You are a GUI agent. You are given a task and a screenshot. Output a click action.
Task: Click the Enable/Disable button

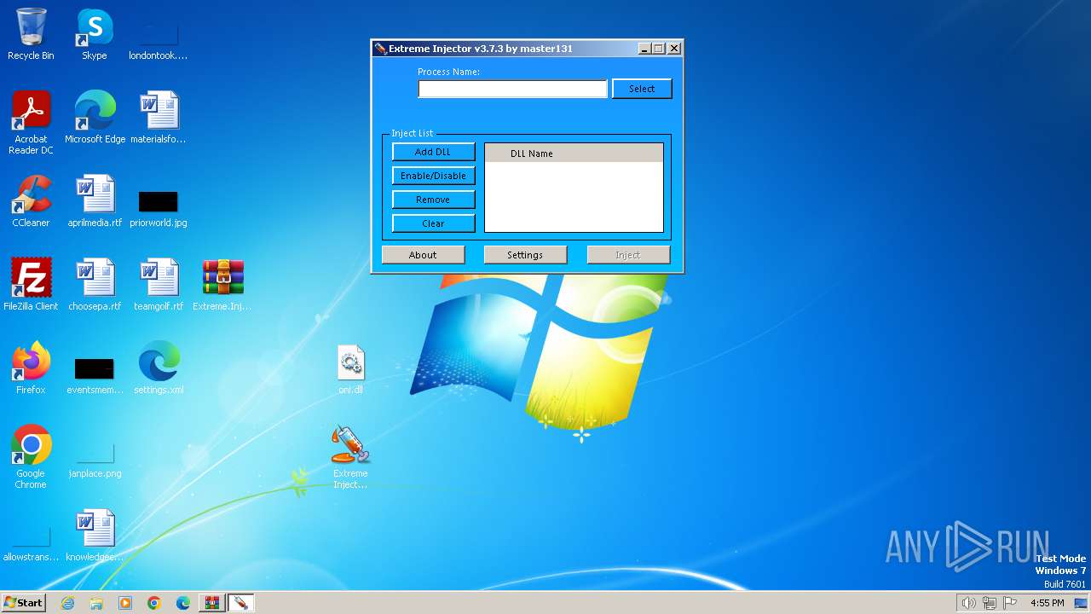pos(433,176)
